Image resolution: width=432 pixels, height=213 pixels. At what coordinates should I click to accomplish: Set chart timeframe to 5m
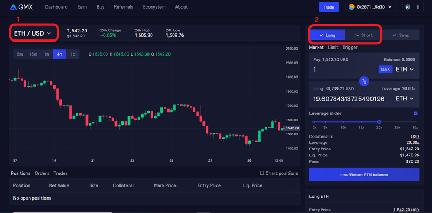20,54
